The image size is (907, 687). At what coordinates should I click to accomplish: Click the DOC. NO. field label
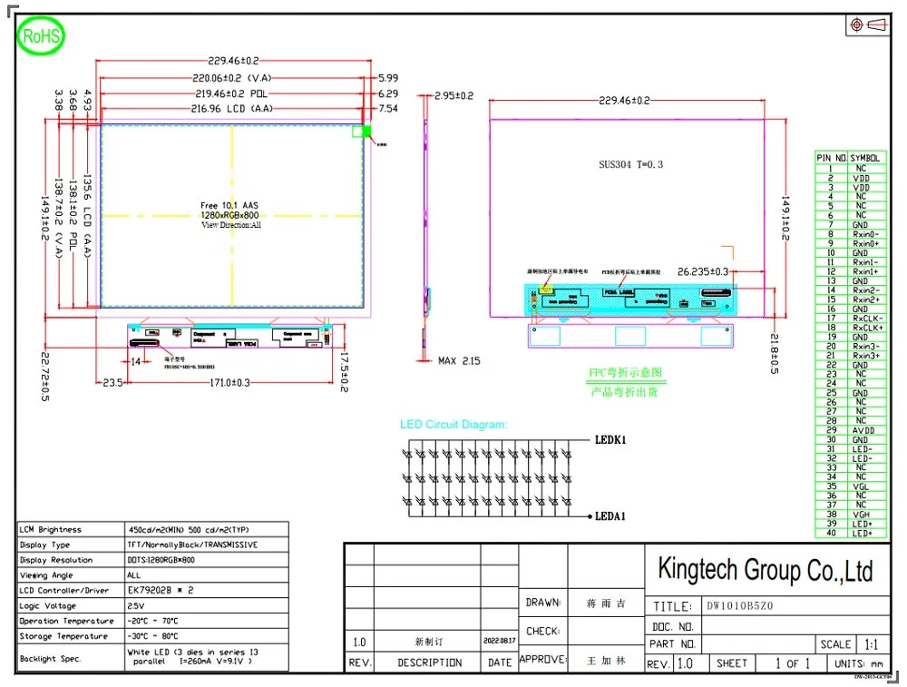pyautogui.click(x=673, y=627)
